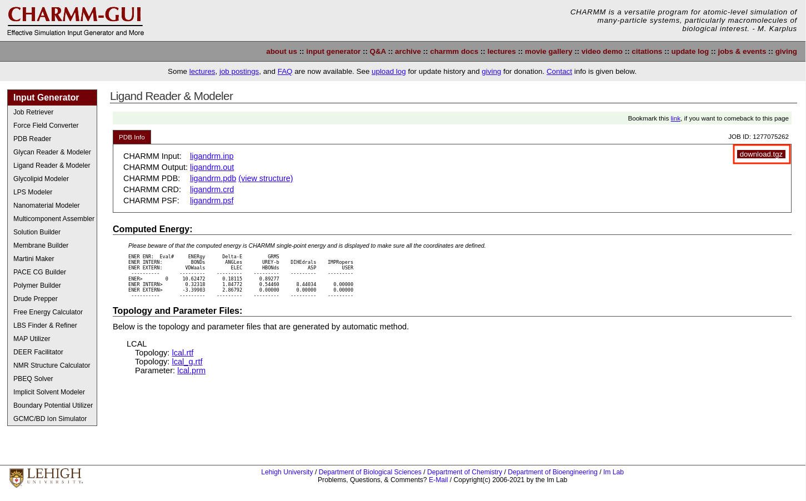Image resolution: width=806 pixels, height=501 pixels.
Task: Open GCMC/BD Ion Simulator in sidebar
Action: pyautogui.click(x=52, y=419)
